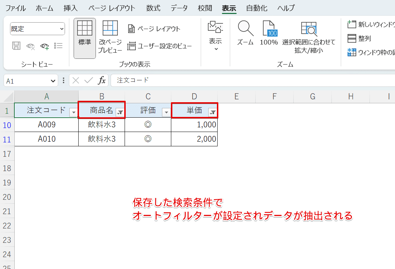Click ウィンドウ枠の固定 freeze panes
The width and height of the screenshot is (395, 269).
click(371, 52)
